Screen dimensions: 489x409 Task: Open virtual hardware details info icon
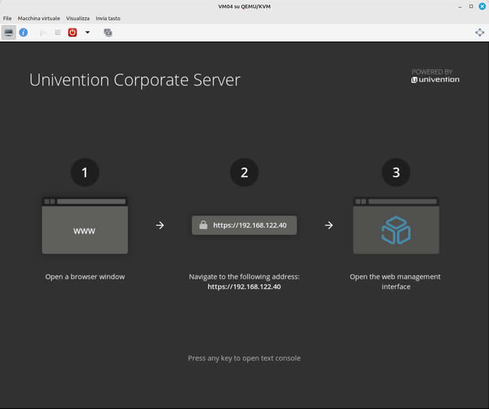23,32
